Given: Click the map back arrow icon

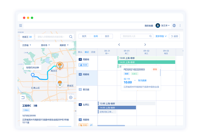Looking at the screenshot, I should (x=23, y=97).
